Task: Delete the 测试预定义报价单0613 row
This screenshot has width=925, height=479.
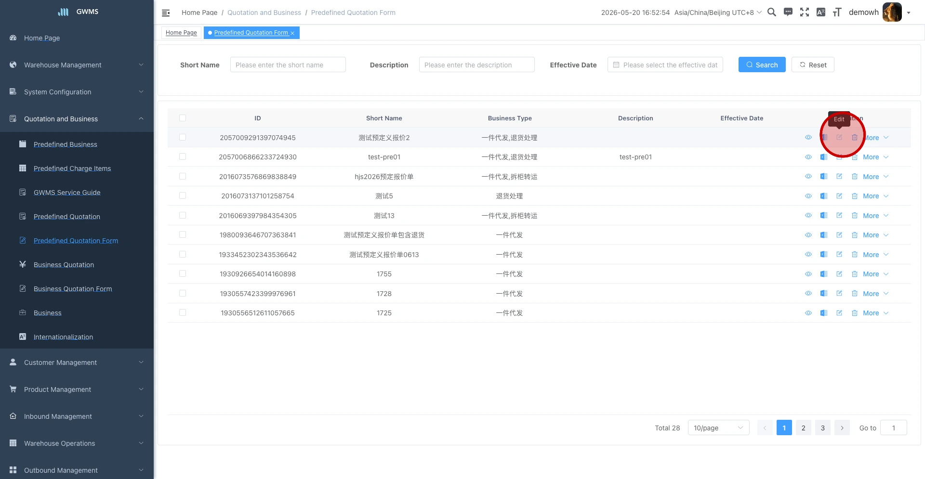Action: [855, 255]
